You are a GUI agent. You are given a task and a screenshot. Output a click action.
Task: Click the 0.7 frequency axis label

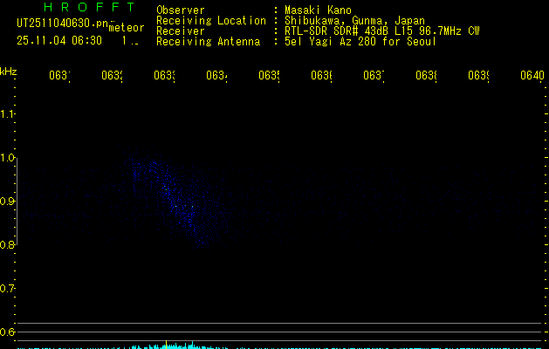click(7, 289)
